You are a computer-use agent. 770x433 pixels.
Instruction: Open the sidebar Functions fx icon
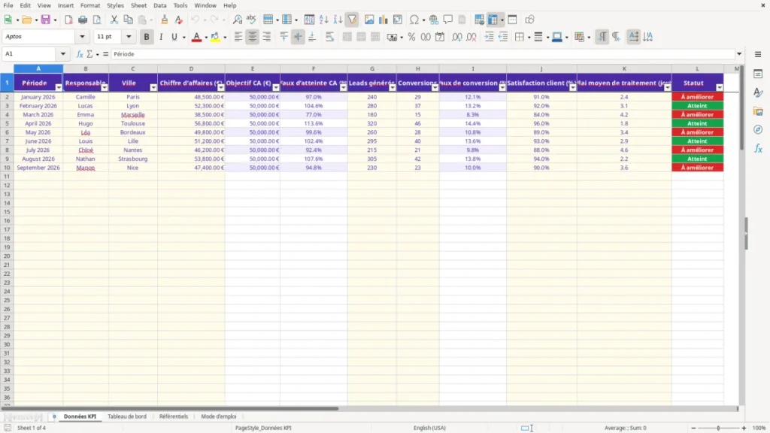click(758, 148)
